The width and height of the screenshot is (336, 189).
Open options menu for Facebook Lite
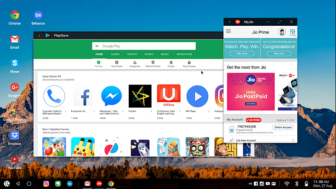tap(94, 111)
